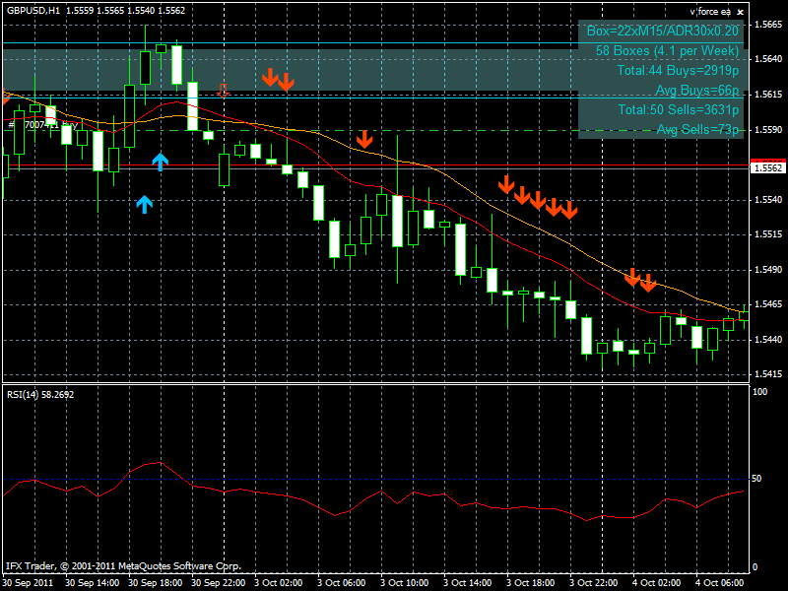Click the Total:44 Buys=2919p text
Screen dimensions: 788x591
(678, 71)
